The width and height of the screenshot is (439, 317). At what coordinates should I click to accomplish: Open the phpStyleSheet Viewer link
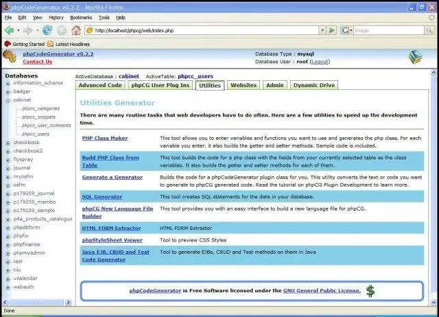112,240
